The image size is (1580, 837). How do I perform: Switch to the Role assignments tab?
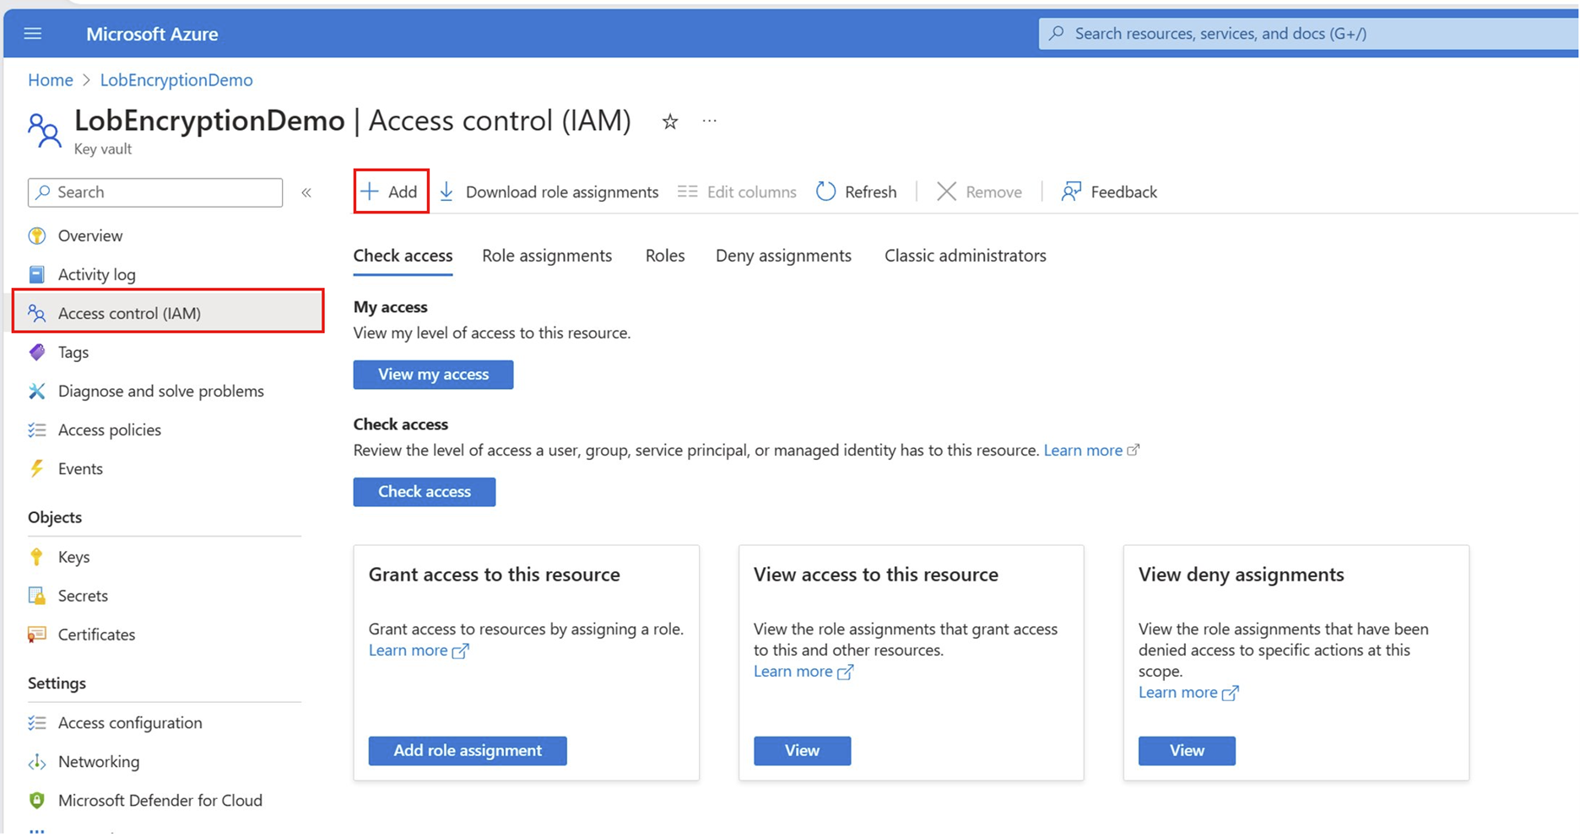(547, 255)
